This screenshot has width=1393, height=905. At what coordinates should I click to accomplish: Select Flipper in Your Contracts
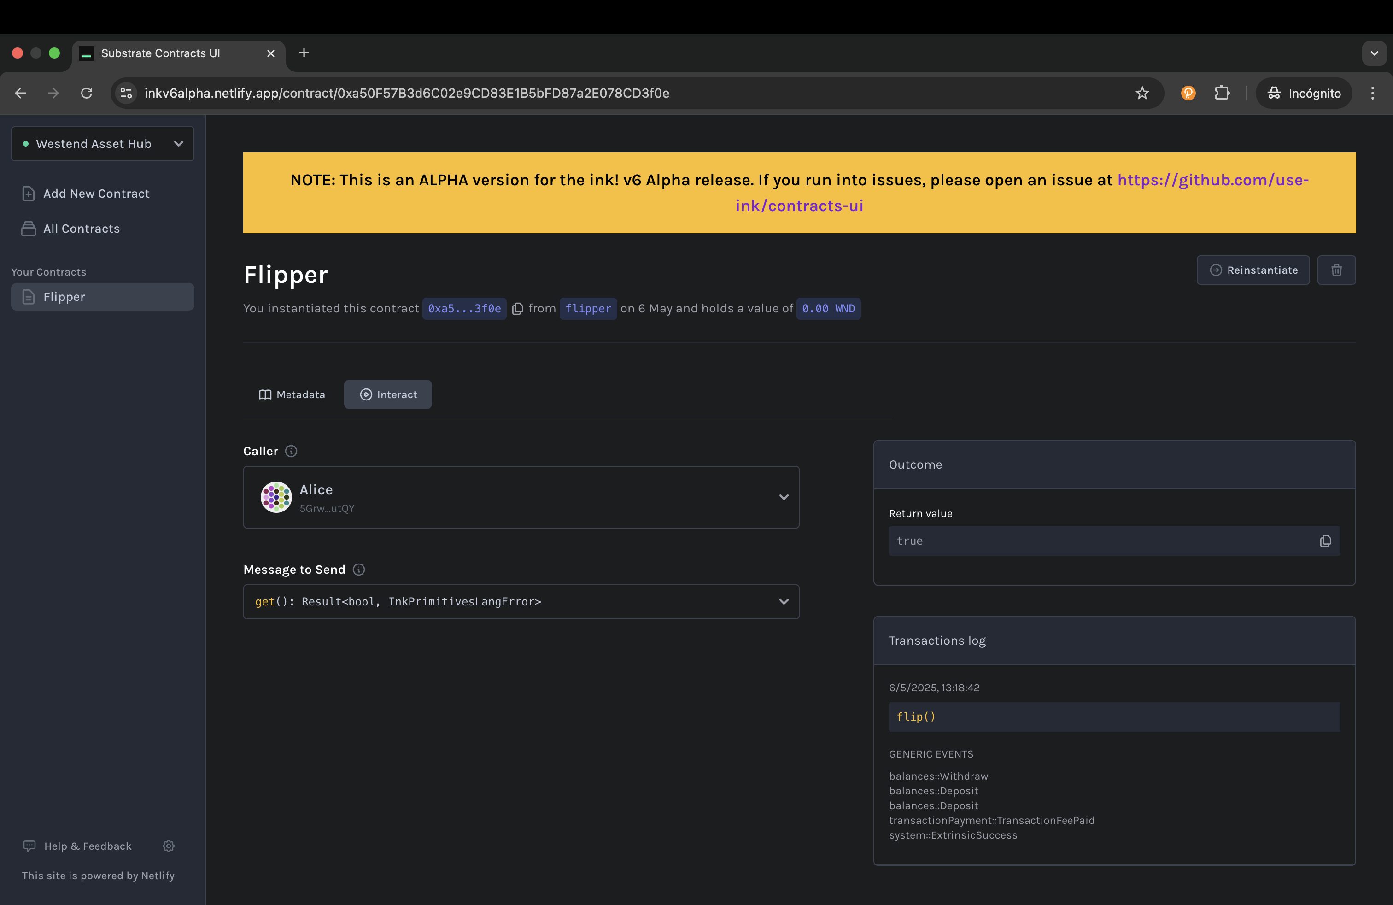pyautogui.click(x=102, y=297)
